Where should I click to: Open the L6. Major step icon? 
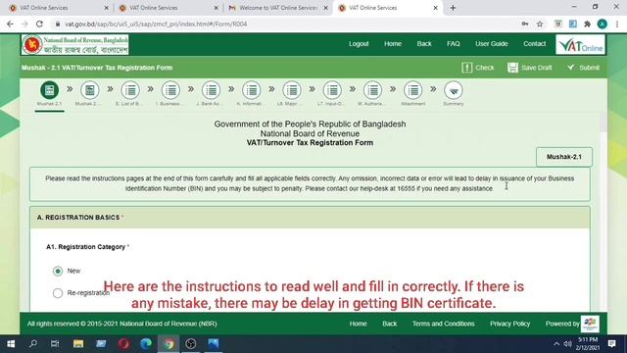pos(292,90)
